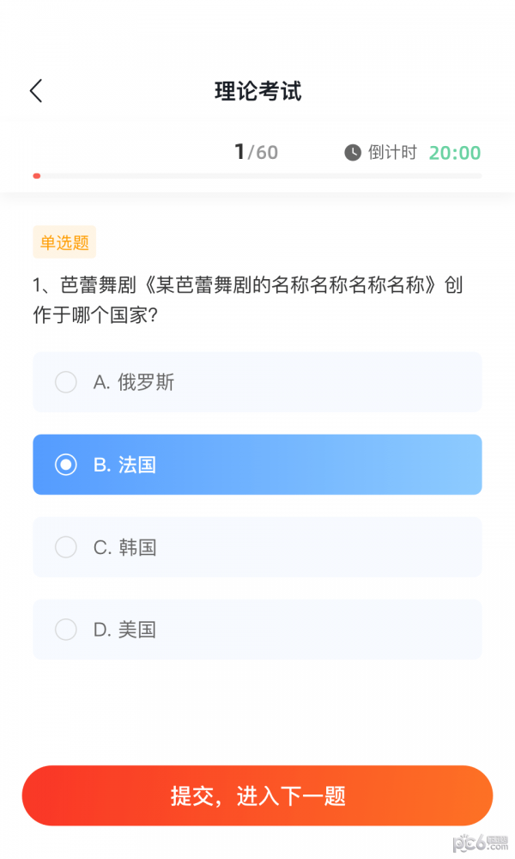Tap the highlighted blue answer row
This screenshot has height=859, width=515.
pyautogui.click(x=257, y=465)
